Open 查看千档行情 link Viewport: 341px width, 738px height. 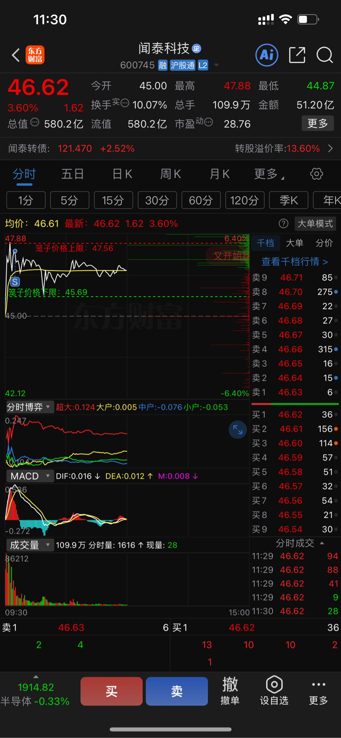[x=294, y=262]
